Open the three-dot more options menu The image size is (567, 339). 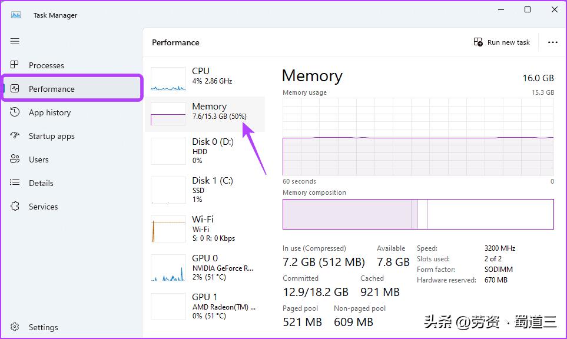[552, 42]
